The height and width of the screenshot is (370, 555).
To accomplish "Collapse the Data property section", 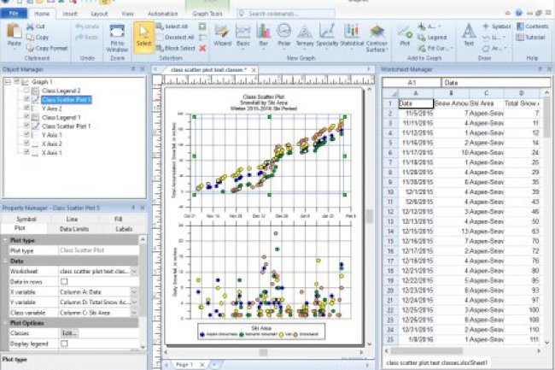I will pos(5,261).
